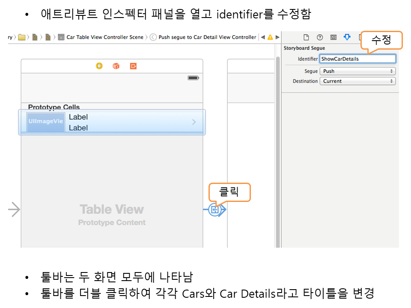This screenshot has width=411, height=308.
Task: Open the Destination dropdown showing Current
Action: (357, 81)
